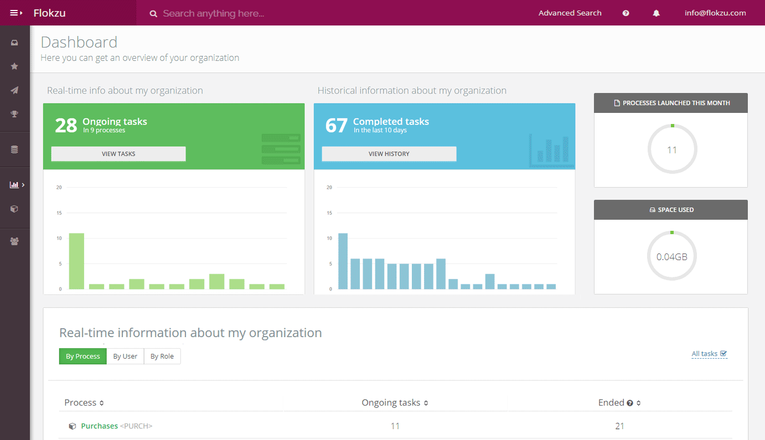Switch to By User tab
This screenshot has width=765, height=440.
point(125,356)
